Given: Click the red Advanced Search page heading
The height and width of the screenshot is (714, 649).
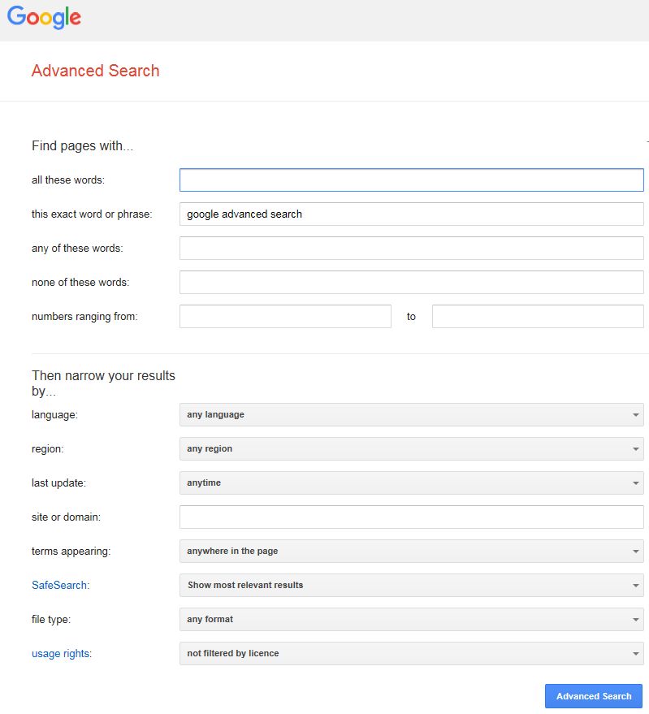Looking at the screenshot, I should 95,71.
